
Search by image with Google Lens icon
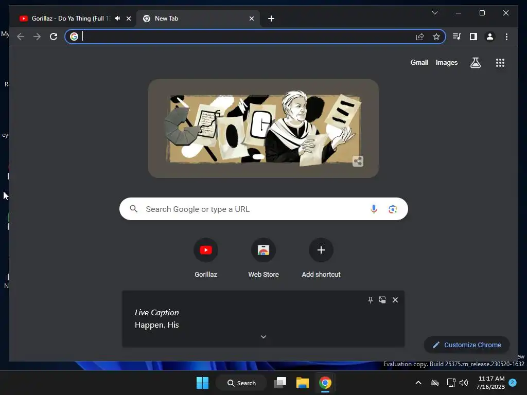[x=393, y=209]
